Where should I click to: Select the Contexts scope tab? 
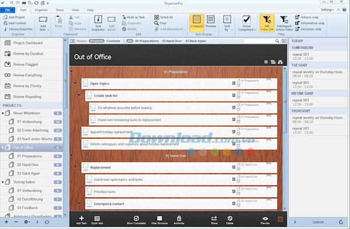(113, 41)
